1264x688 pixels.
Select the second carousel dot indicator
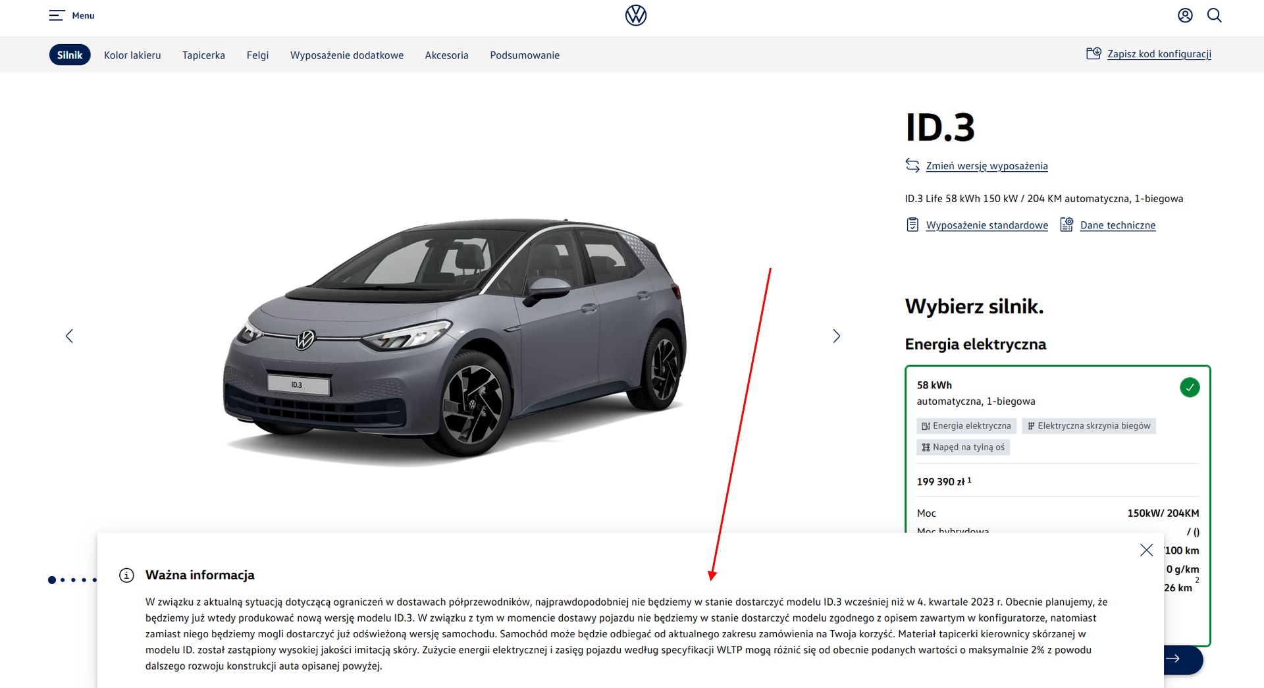click(63, 580)
